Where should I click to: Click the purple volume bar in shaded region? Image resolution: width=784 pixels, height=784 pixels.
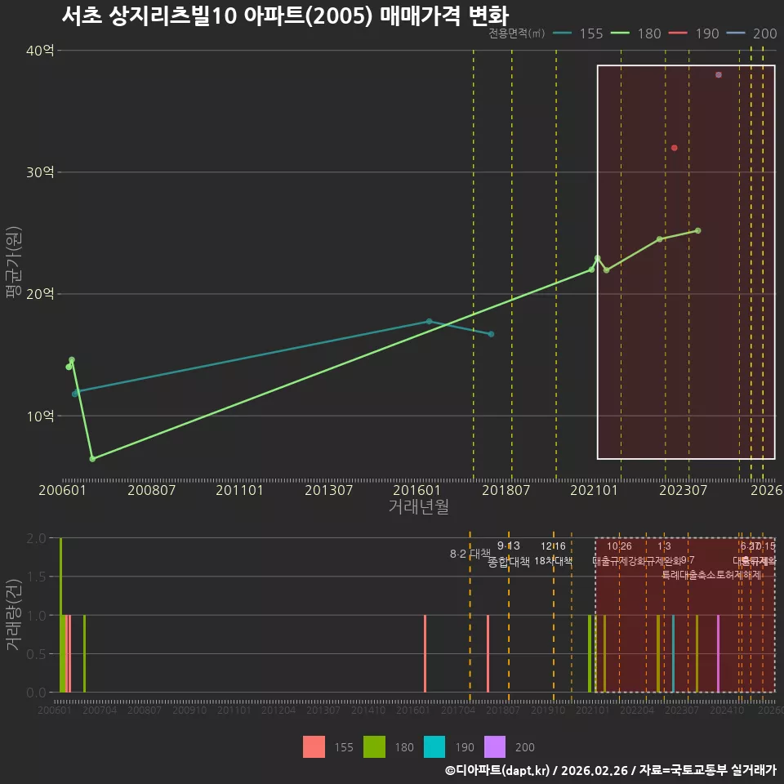click(718, 653)
